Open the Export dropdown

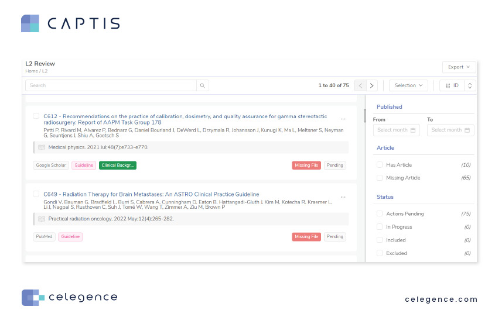coord(459,67)
